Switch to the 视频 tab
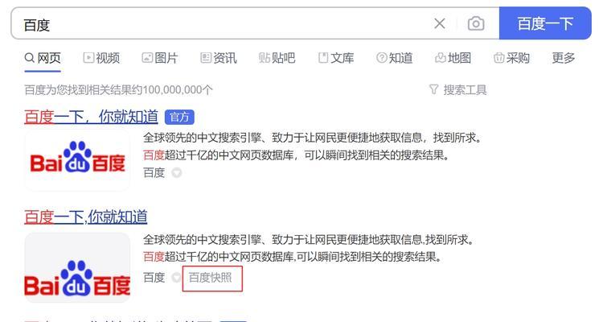603x322 pixels. tap(101, 58)
